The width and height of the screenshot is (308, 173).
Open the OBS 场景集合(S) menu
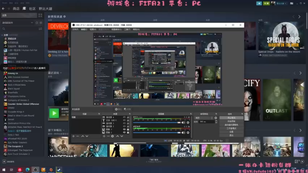(117, 30)
